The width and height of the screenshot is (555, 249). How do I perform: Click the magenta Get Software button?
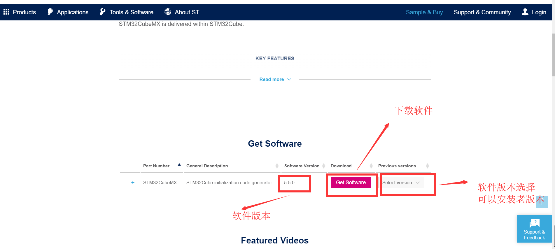351,183
